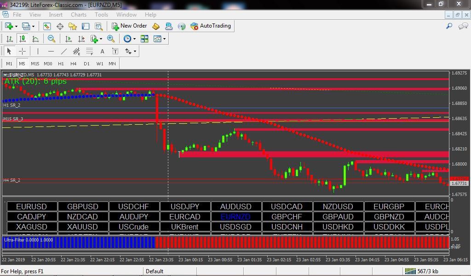471x276 pixels.
Task: Click the Default profile in the status bar
Action: tap(155, 271)
